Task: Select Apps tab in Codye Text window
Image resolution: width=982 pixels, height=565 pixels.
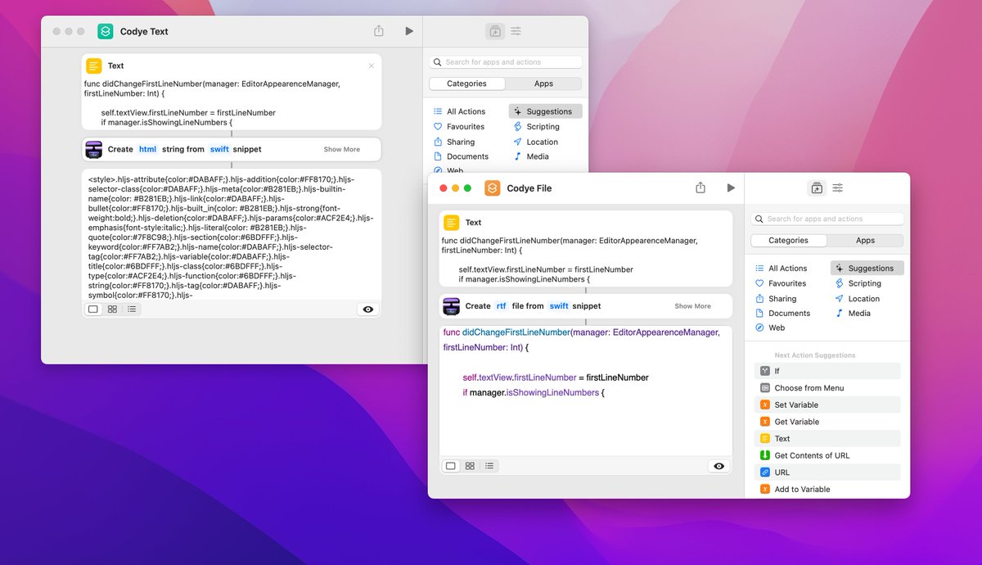Action: 543,84
